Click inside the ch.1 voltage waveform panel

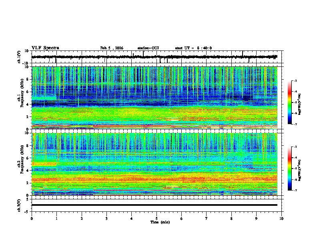point(157,57)
